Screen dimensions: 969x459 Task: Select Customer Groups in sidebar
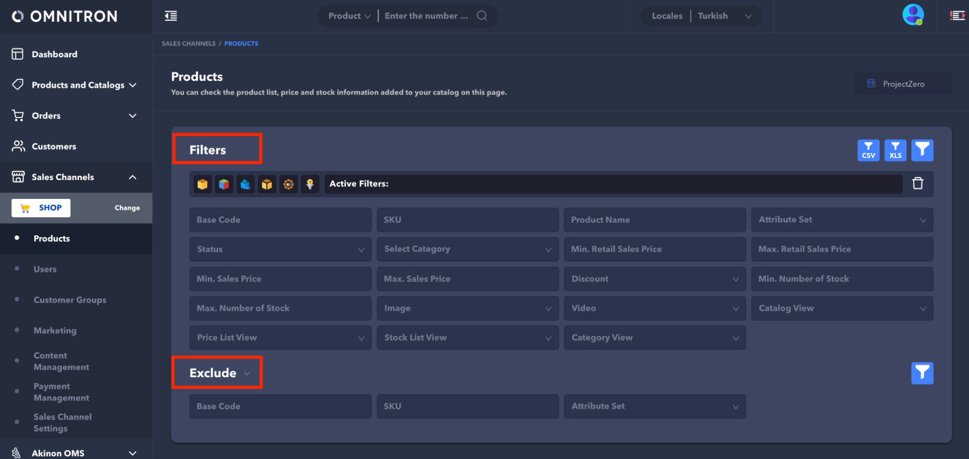pyautogui.click(x=70, y=300)
